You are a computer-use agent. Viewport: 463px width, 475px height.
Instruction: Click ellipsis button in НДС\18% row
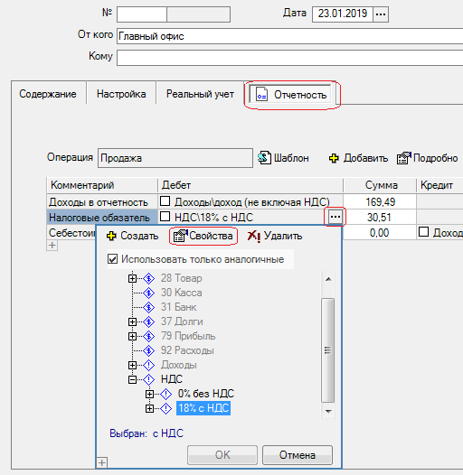335,217
